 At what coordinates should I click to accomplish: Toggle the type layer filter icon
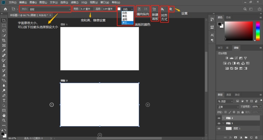[247, 101]
